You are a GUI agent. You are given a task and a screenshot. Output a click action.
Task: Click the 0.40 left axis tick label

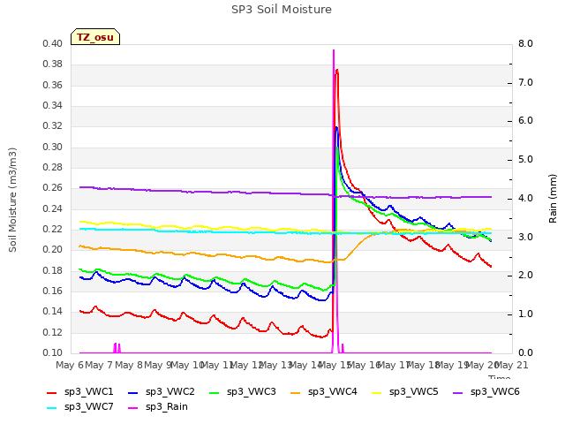pyautogui.click(x=53, y=44)
